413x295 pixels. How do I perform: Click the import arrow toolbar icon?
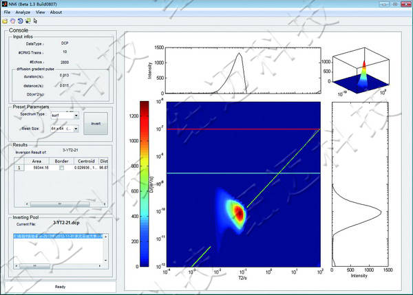coord(27,20)
